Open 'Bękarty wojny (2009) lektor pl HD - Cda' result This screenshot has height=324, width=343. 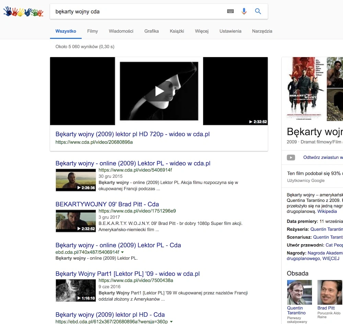(x=110, y=315)
